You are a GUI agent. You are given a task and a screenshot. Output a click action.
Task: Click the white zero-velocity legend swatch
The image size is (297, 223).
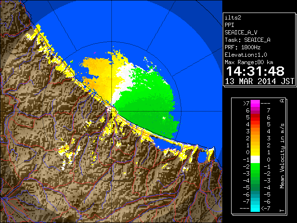tap(255, 159)
